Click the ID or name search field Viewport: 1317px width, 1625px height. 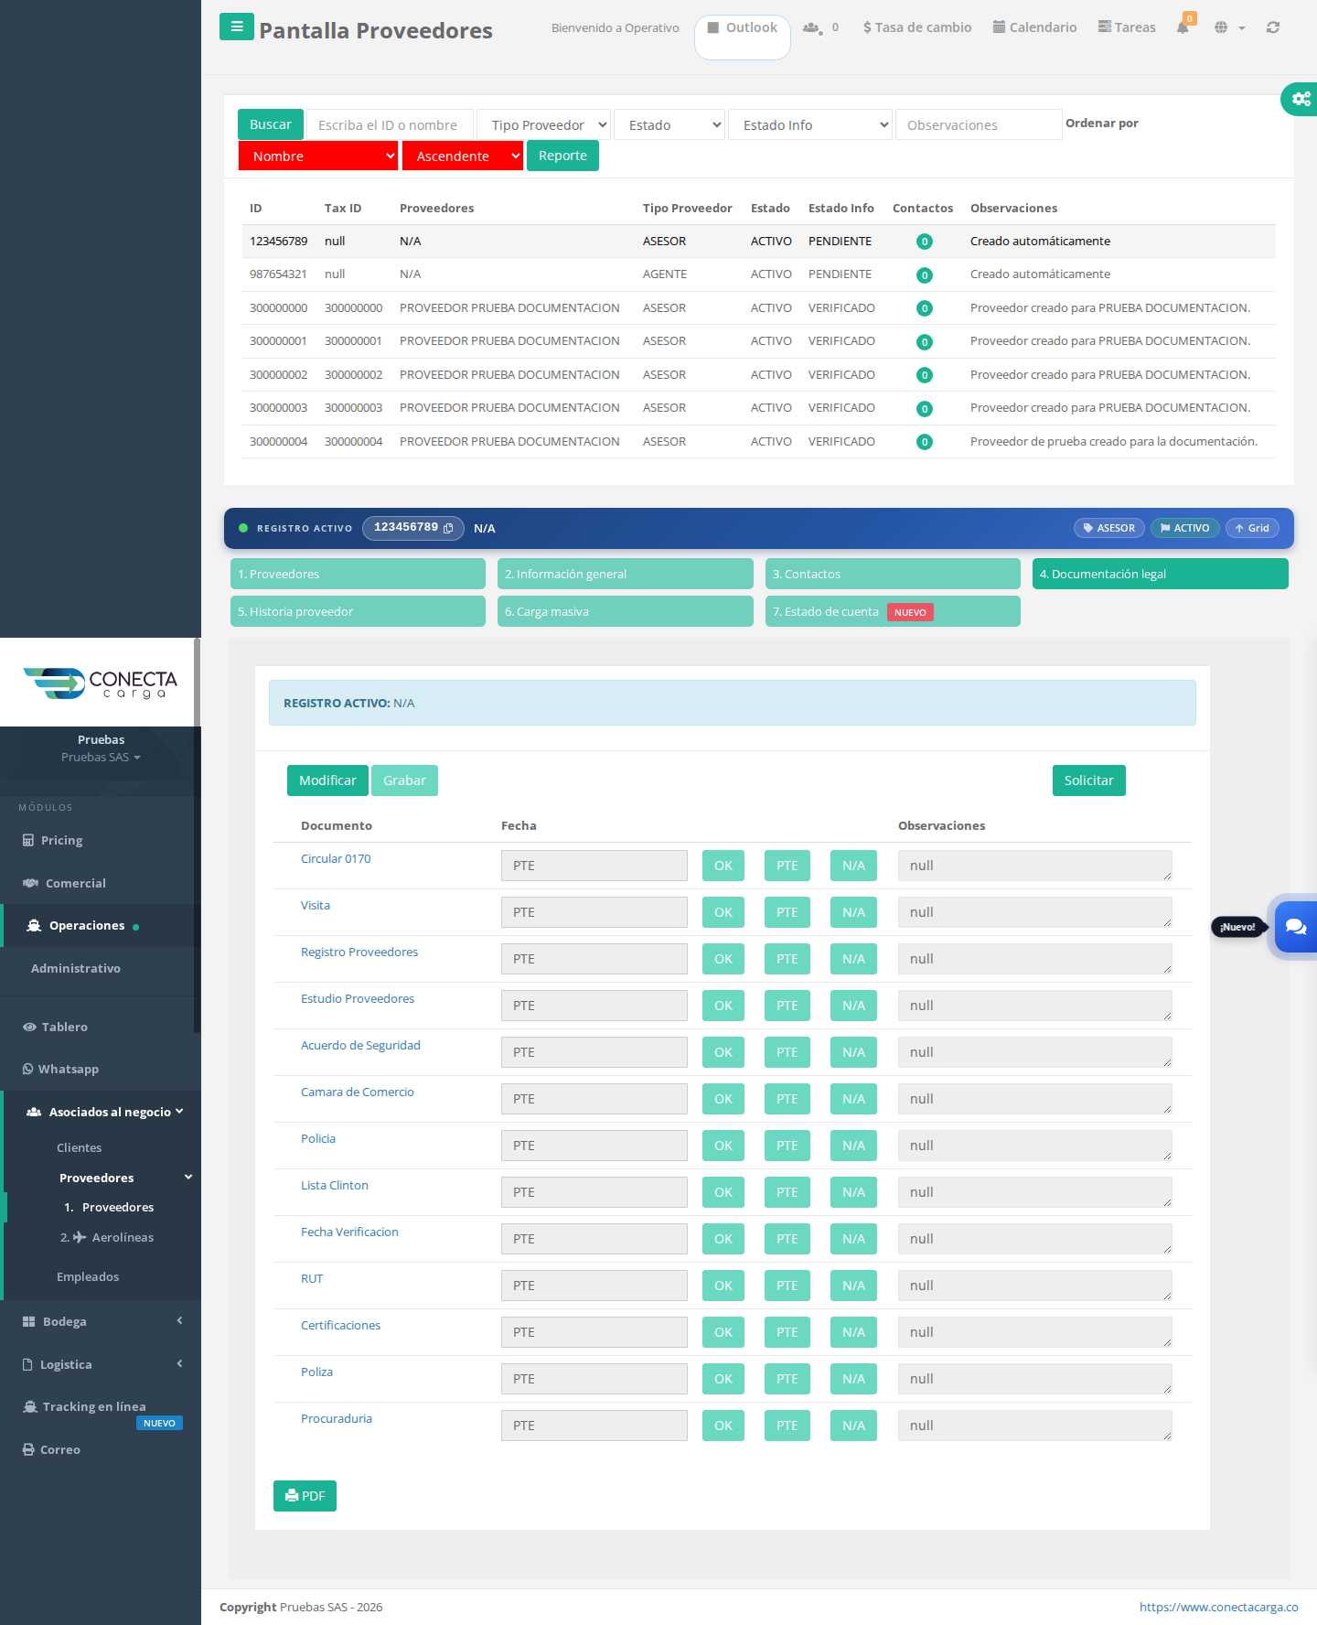click(390, 124)
